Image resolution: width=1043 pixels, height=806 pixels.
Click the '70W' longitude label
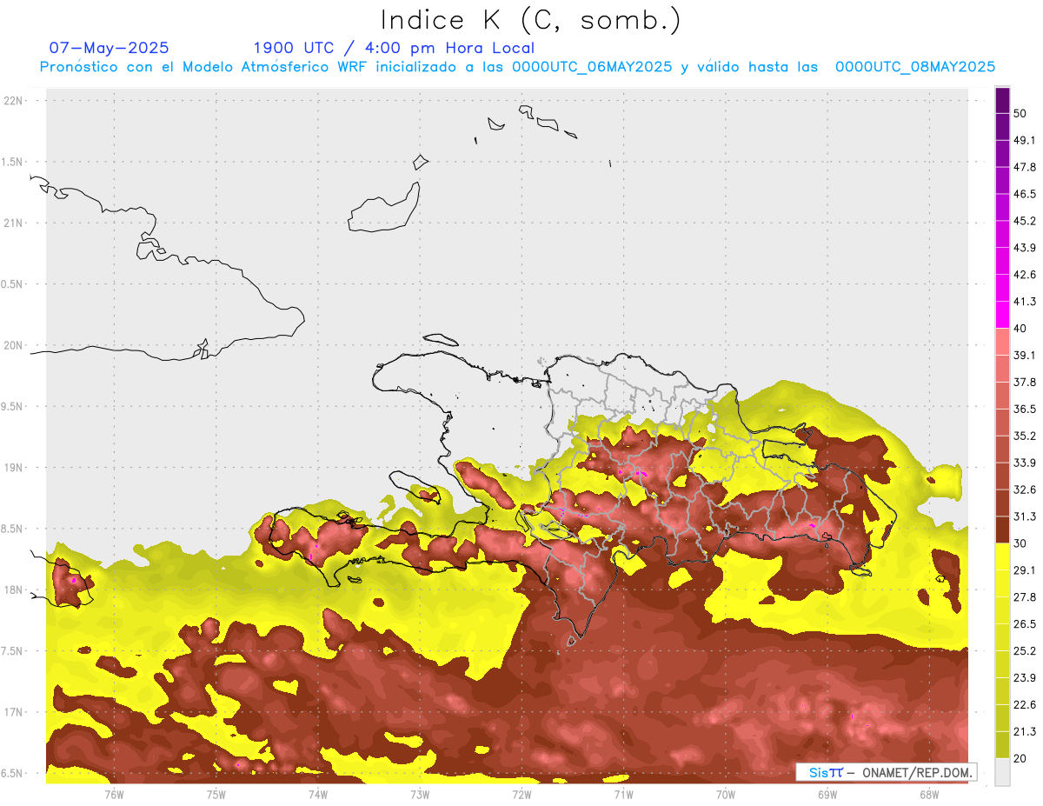tap(726, 794)
